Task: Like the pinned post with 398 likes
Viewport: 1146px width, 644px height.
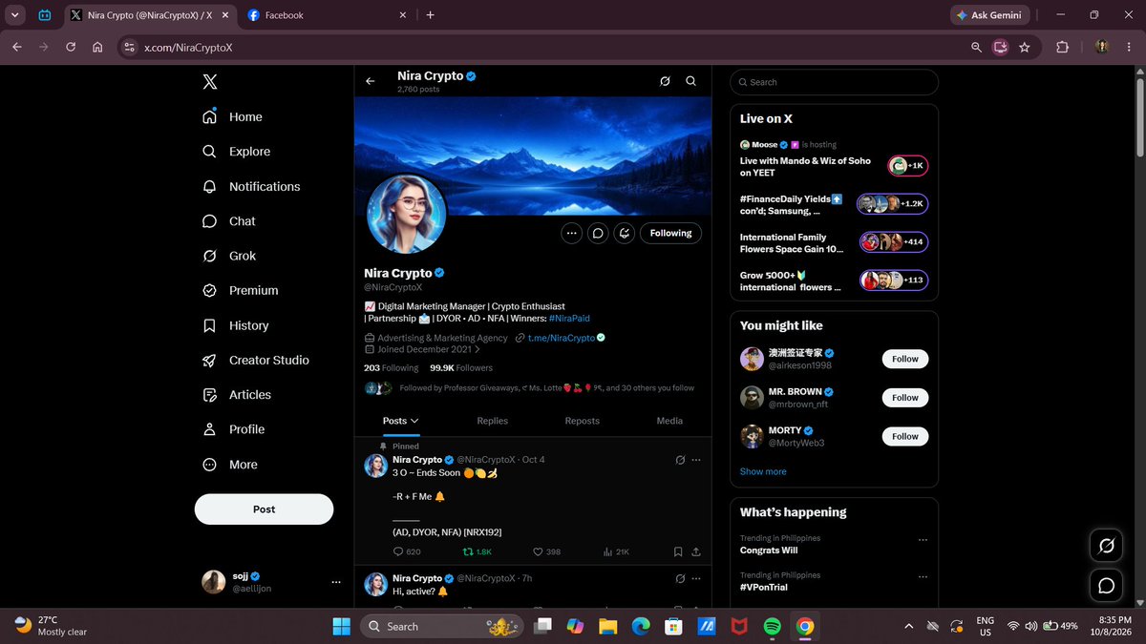Action: tap(546, 551)
